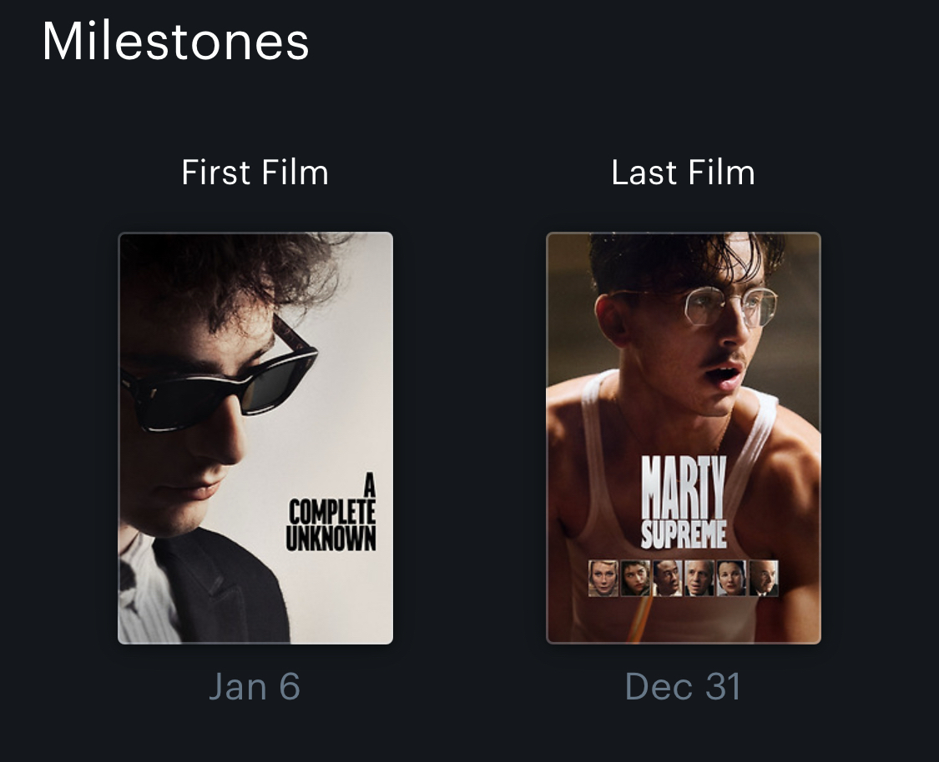The image size is (939, 762).
Task: Click fifth cast face thumbnail on Marty Supreme poster
Action: click(x=730, y=578)
